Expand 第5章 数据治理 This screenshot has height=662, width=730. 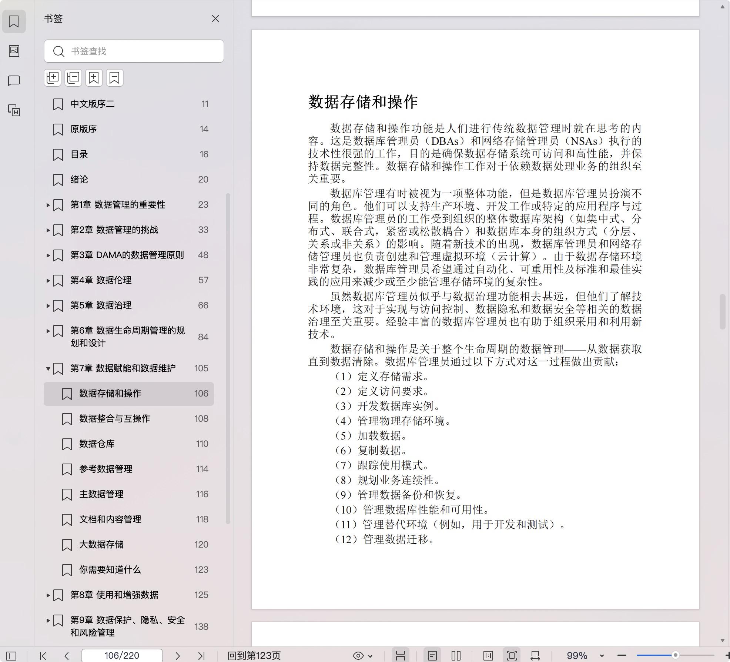[x=48, y=305]
